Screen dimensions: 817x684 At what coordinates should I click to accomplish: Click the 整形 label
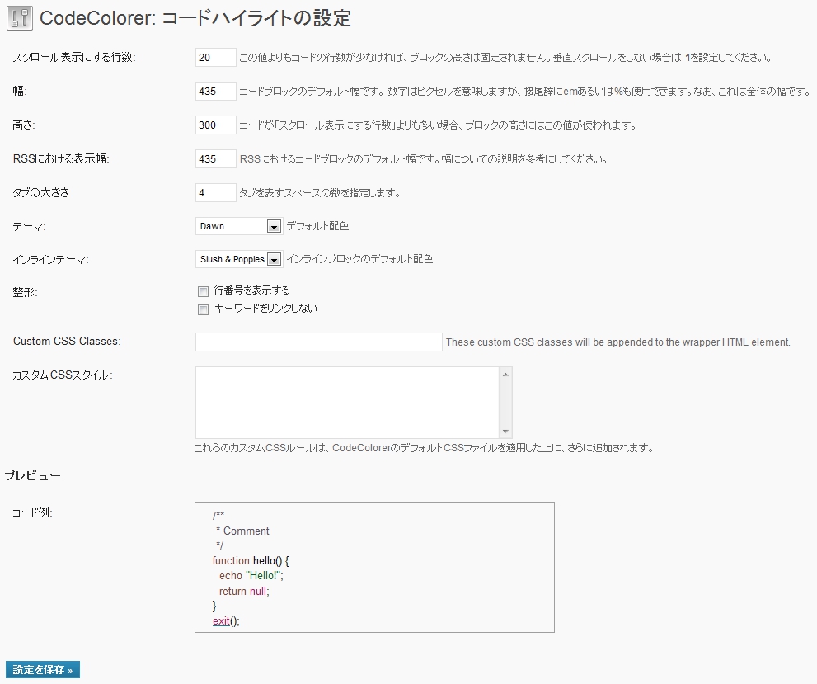pyautogui.click(x=25, y=292)
